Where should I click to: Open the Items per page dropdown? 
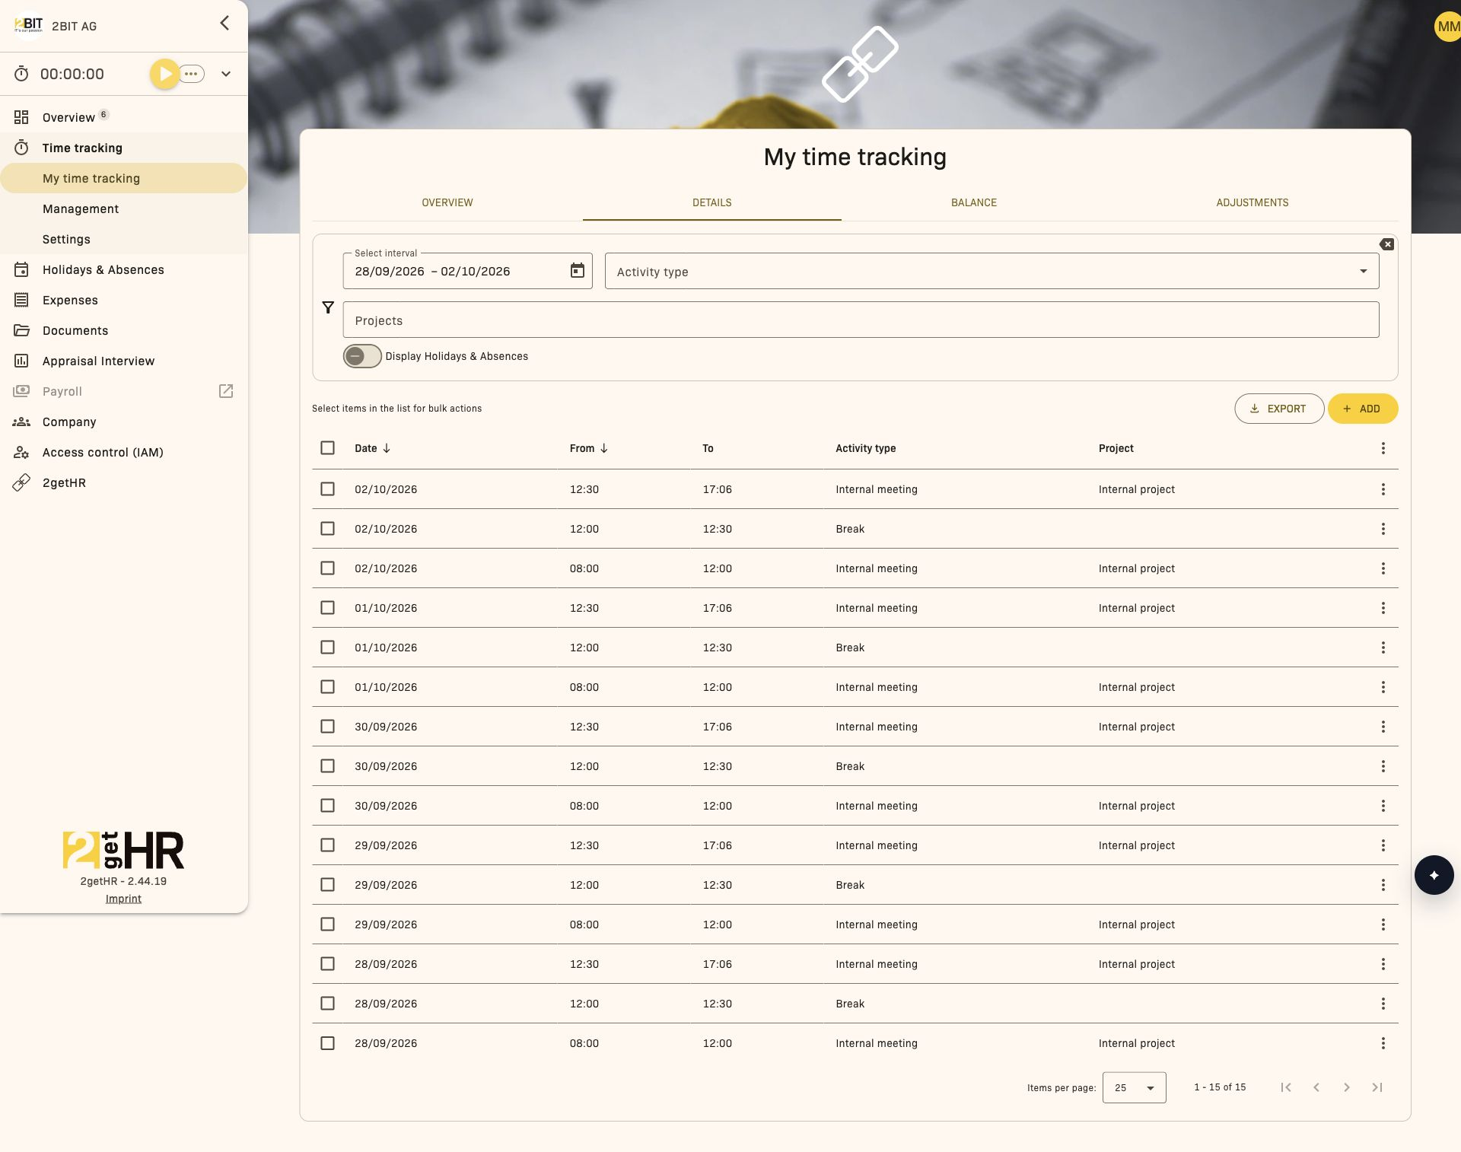click(1134, 1087)
